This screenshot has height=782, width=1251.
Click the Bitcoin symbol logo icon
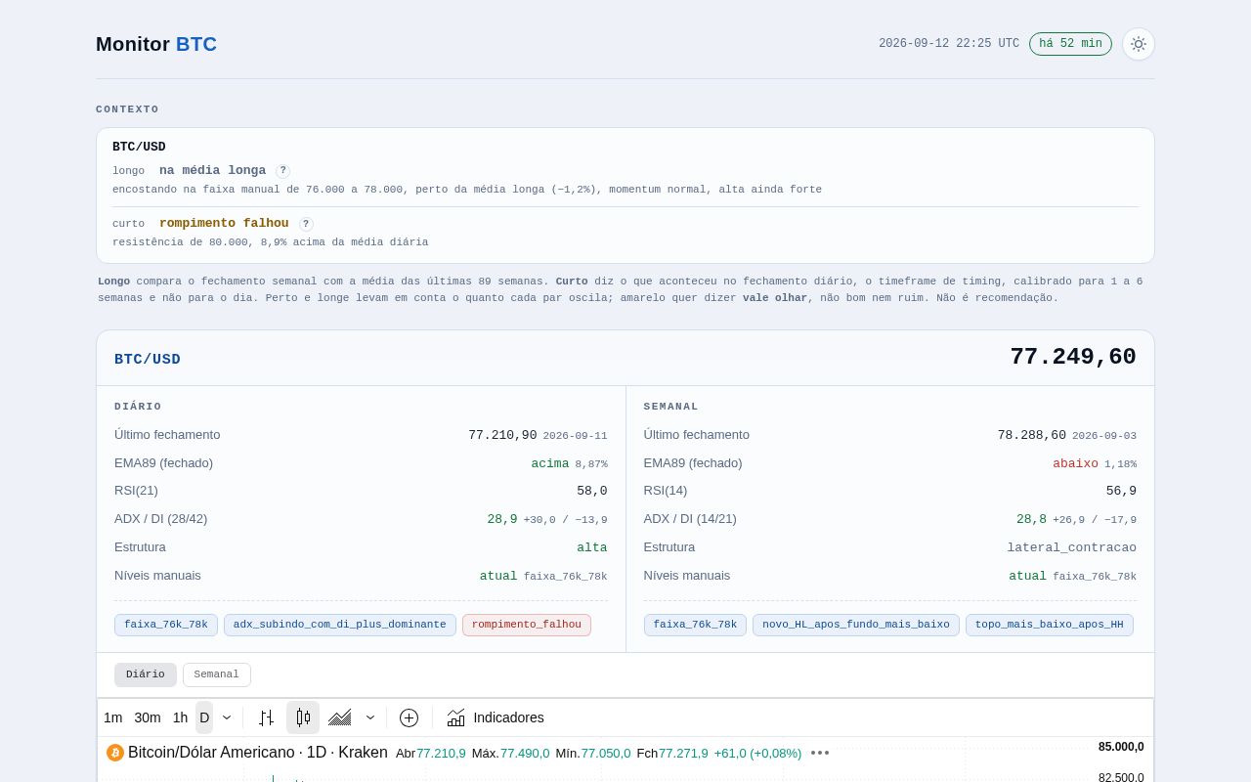(115, 753)
